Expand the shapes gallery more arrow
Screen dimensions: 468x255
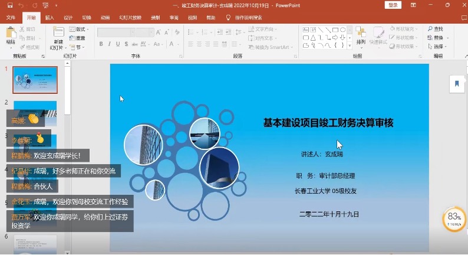(351, 46)
